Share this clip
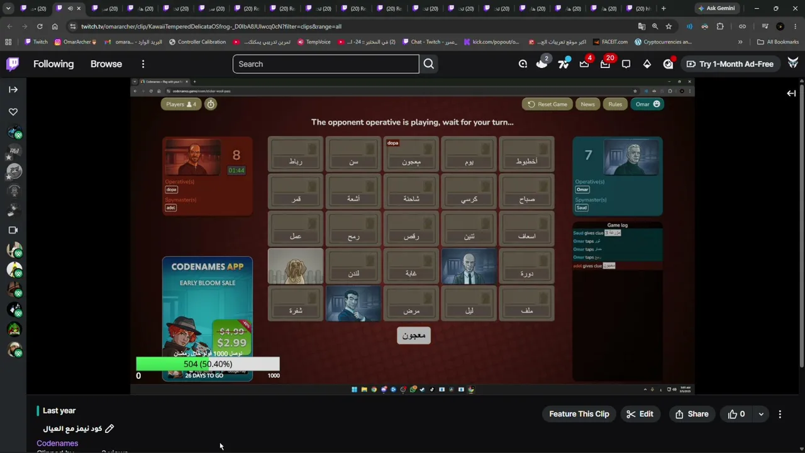This screenshot has width=805, height=453. 692,414
